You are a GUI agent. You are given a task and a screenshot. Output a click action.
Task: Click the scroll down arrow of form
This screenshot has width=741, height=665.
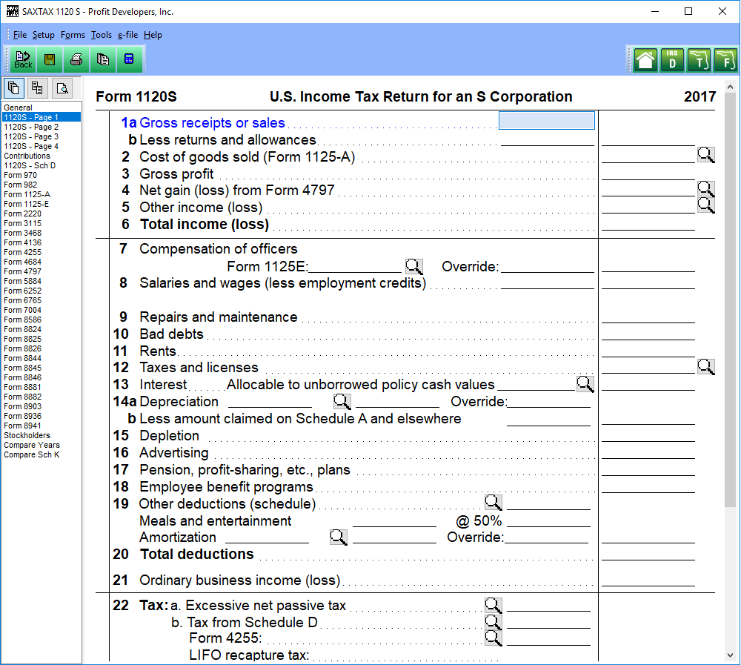(x=730, y=655)
